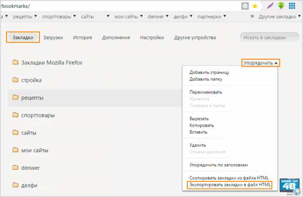Open the стройка folder

(x=31, y=80)
